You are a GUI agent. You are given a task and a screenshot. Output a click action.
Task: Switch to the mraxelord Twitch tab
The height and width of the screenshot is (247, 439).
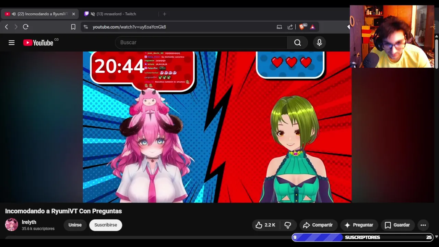pos(116,14)
